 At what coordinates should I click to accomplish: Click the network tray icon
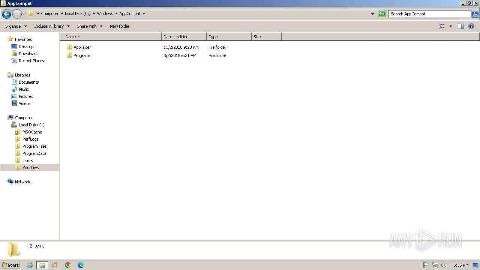pyautogui.click(x=435, y=265)
